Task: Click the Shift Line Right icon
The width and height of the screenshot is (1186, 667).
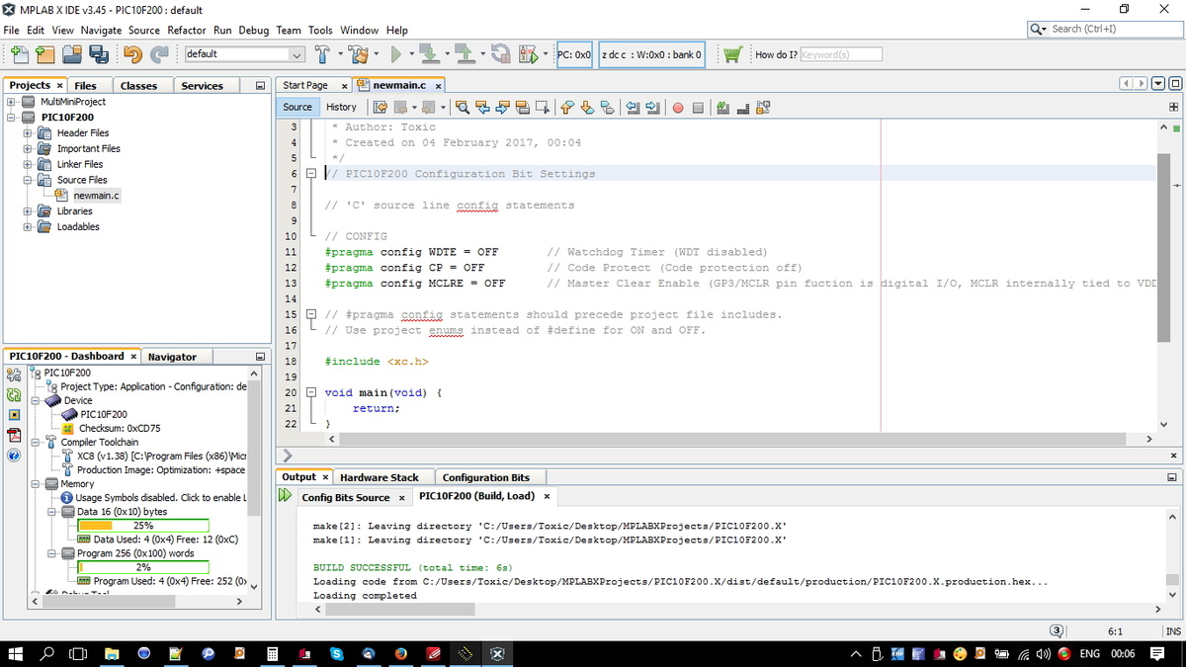Action: pos(652,107)
